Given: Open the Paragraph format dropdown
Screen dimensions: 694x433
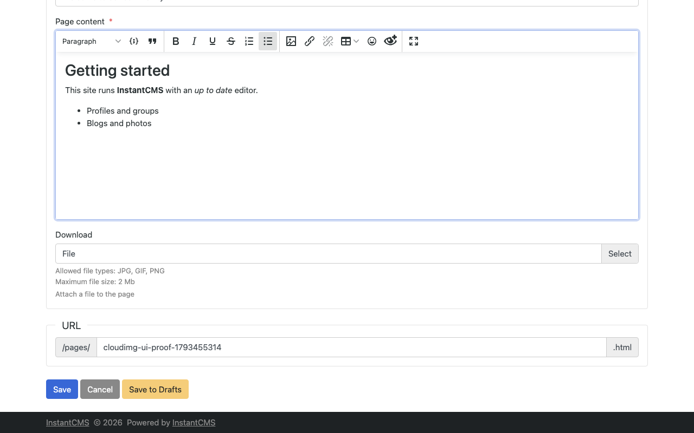Looking at the screenshot, I should click(x=91, y=41).
